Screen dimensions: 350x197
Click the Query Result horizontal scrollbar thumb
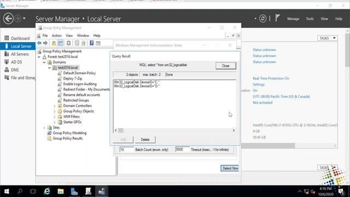[x=120, y=130]
